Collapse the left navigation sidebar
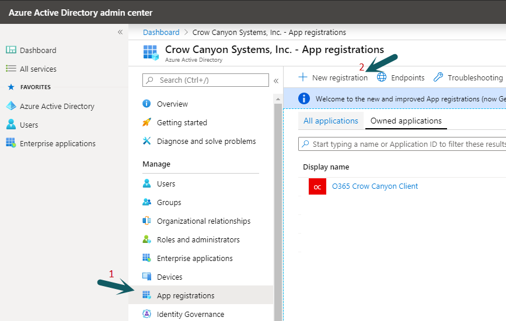Screen dimensions: 506x321 click(x=120, y=32)
